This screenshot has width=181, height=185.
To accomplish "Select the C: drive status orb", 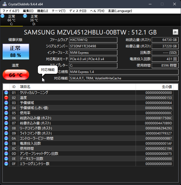I will (3, 16).
